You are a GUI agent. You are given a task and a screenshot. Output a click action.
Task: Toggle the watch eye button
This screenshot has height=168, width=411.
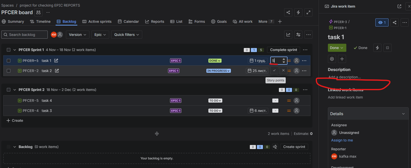coord(382,23)
